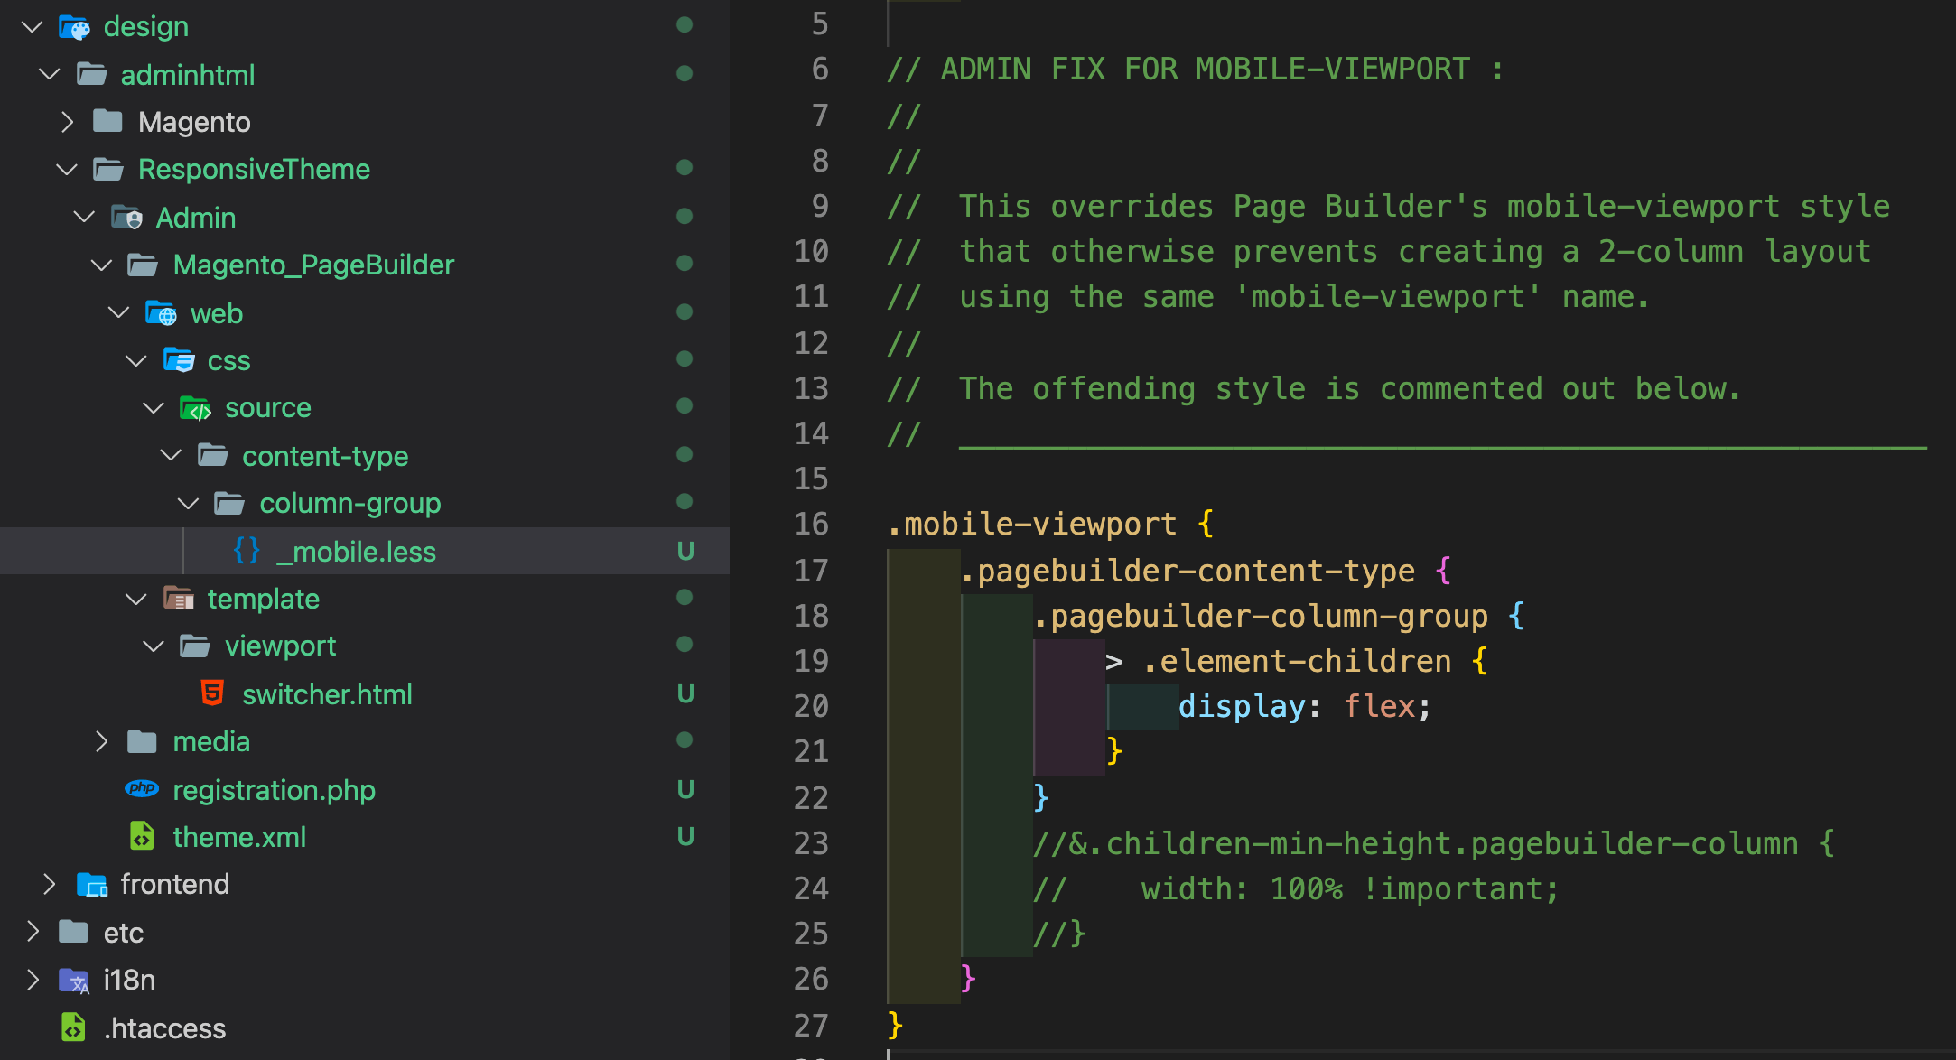Click the ResponsiveTheme folder icon

point(108,169)
